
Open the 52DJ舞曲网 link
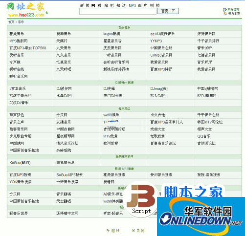207,96
